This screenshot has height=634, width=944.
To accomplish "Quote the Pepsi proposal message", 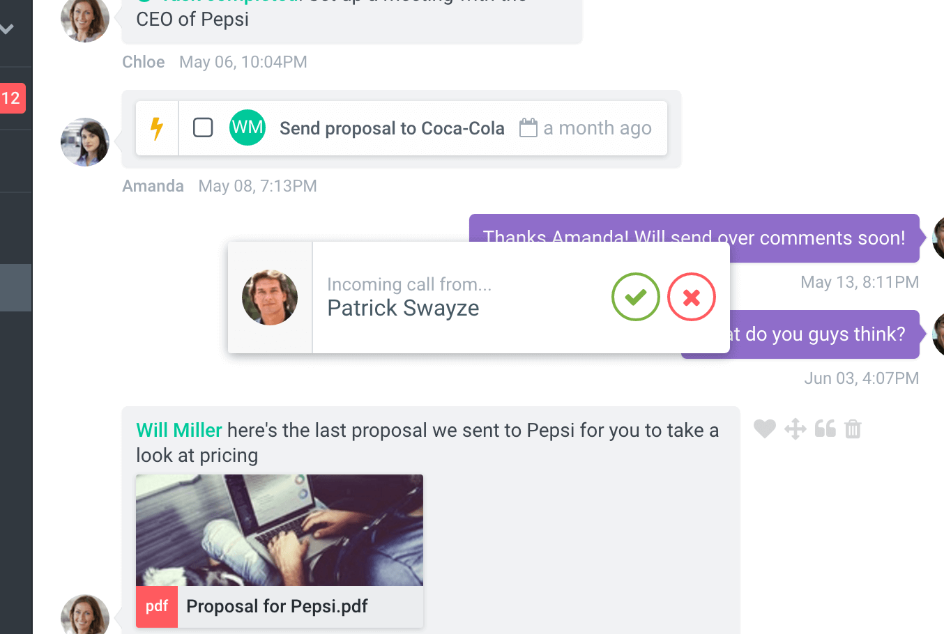I will pyautogui.click(x=825, y=429).
